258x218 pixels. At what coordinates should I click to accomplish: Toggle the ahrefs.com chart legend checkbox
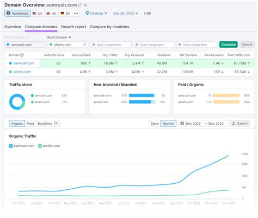(x=40, y=146)
